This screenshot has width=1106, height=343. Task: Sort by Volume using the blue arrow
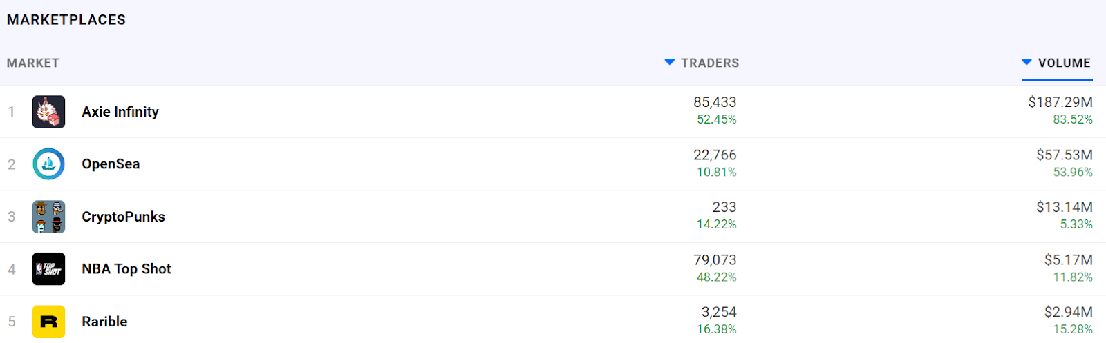point(1027,63)
